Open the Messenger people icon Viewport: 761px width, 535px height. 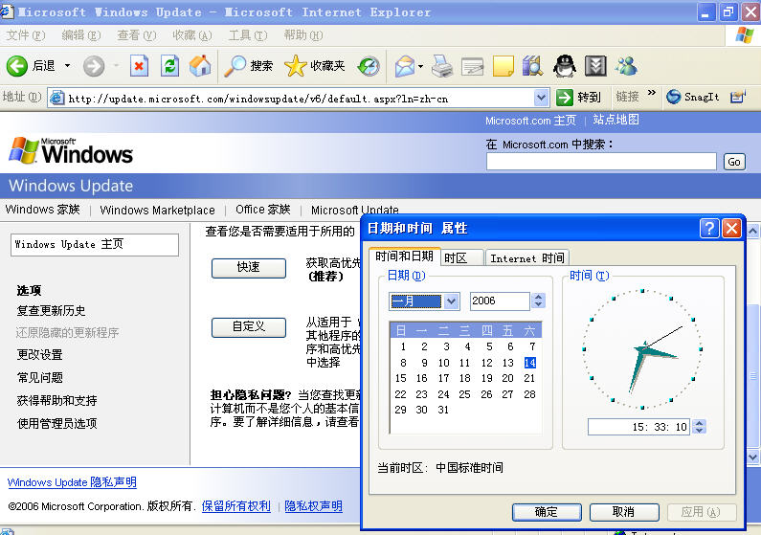(626, 66)
